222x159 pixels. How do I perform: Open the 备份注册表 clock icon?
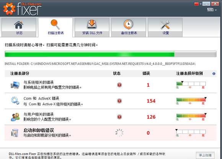pyautogui.click(x=128, y=25)
